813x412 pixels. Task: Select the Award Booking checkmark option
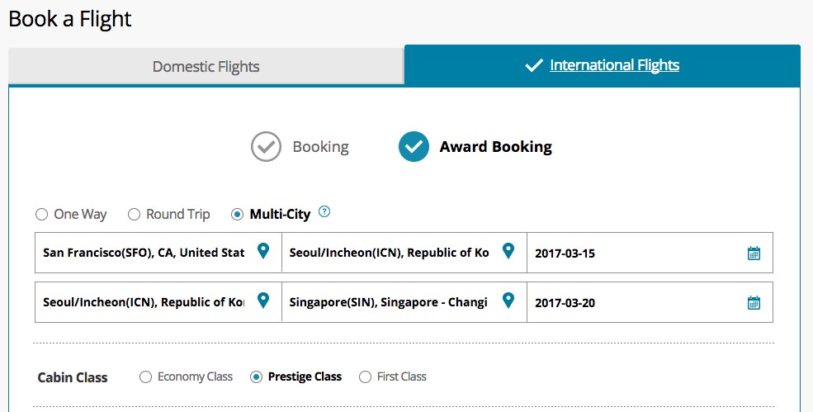[414, 147]
